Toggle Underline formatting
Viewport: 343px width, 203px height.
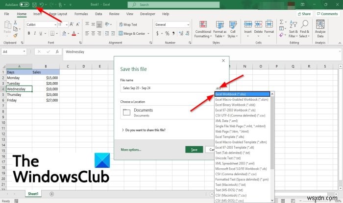[x=41, y=33]
